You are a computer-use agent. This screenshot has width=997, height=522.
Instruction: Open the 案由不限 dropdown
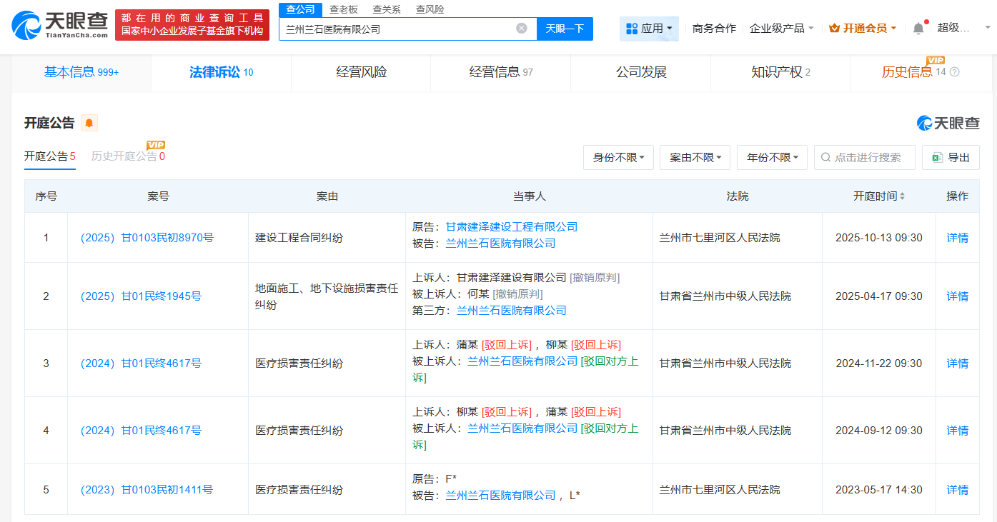[x=695, y=157]
